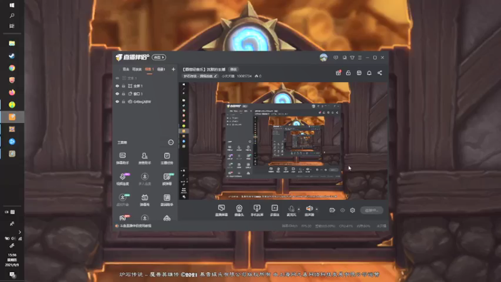Click the live status button at bottom right
The width and height of the screenshot is (501, 282).
371,210
